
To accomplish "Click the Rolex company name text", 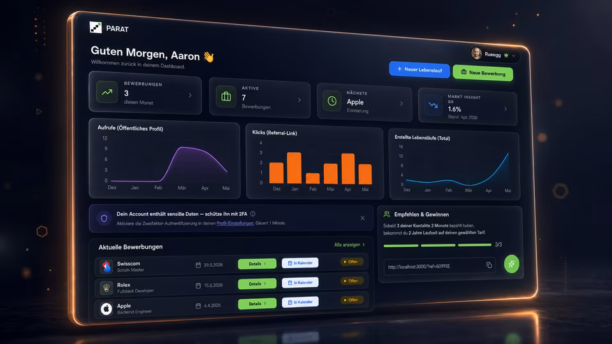I will pos(124,285).
